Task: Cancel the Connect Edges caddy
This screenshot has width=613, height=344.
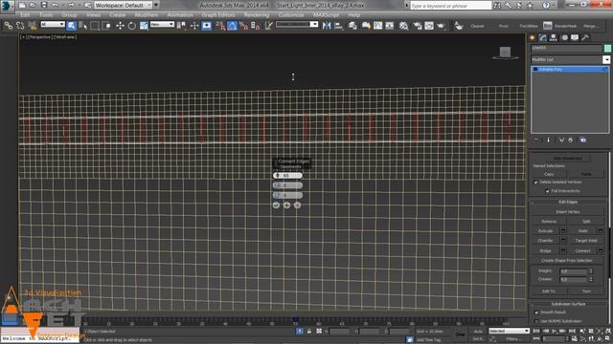Action: 297,205
